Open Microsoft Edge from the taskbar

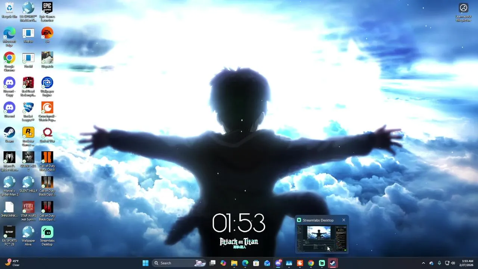[245, 263]
